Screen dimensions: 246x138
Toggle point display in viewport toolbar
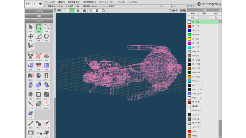(x=66, y=11)
